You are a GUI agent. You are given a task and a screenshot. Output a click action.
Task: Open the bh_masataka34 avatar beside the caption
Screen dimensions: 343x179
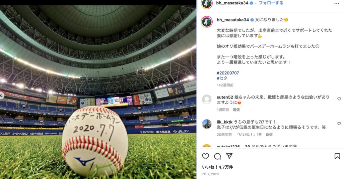click(207, 22)
